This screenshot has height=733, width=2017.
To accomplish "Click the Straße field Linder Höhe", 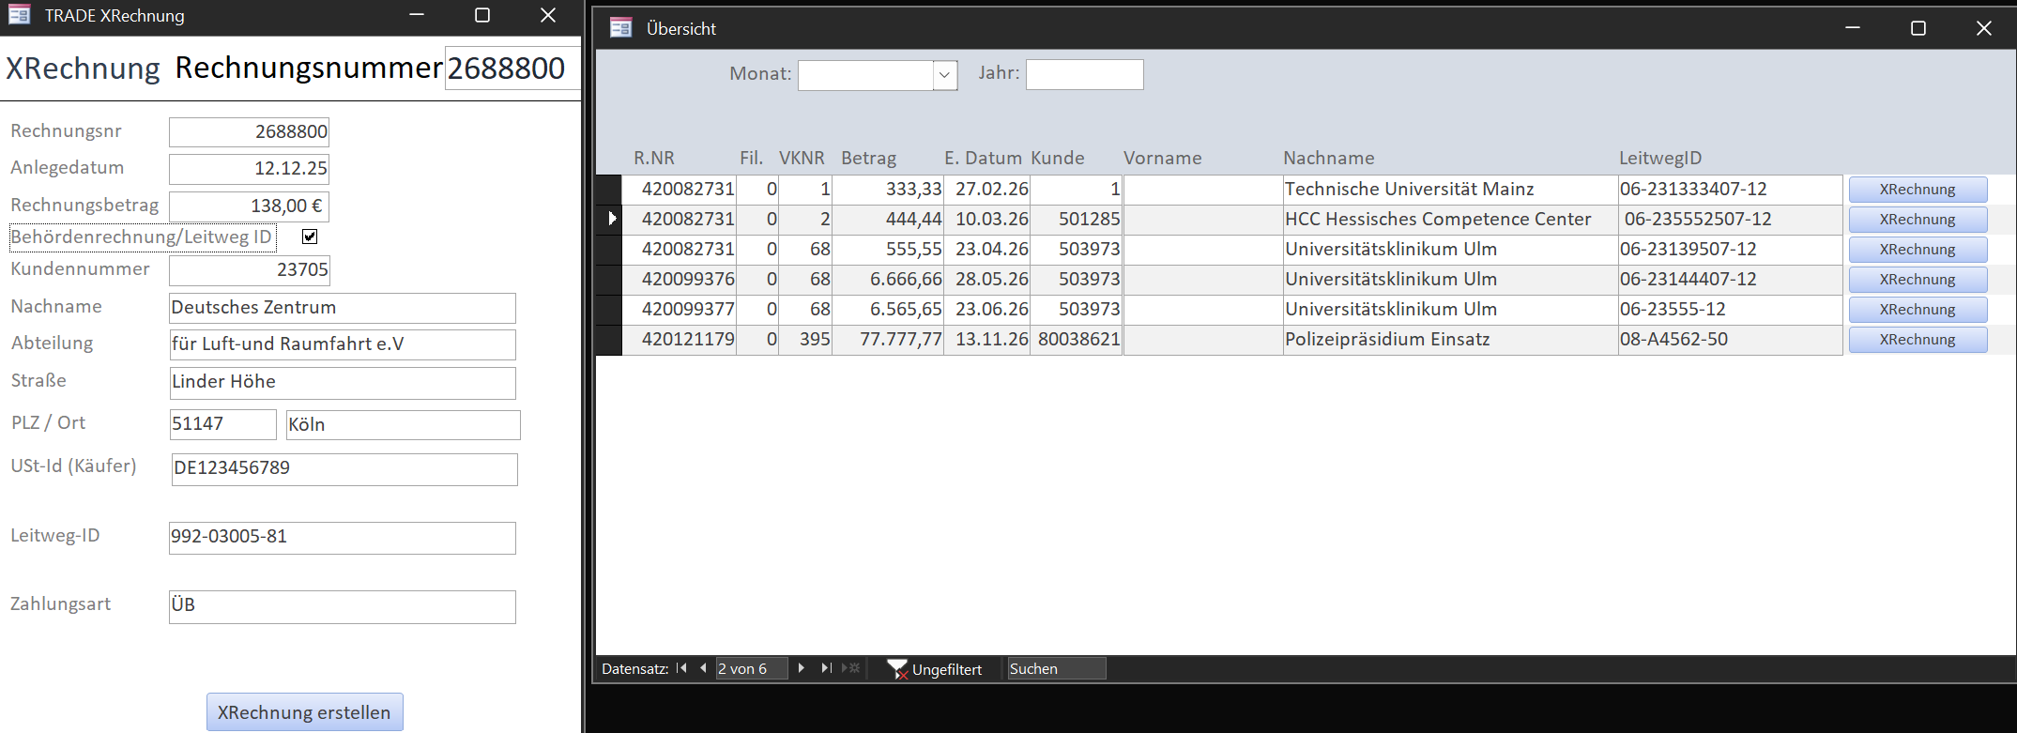I will click(x=343, y=383).
